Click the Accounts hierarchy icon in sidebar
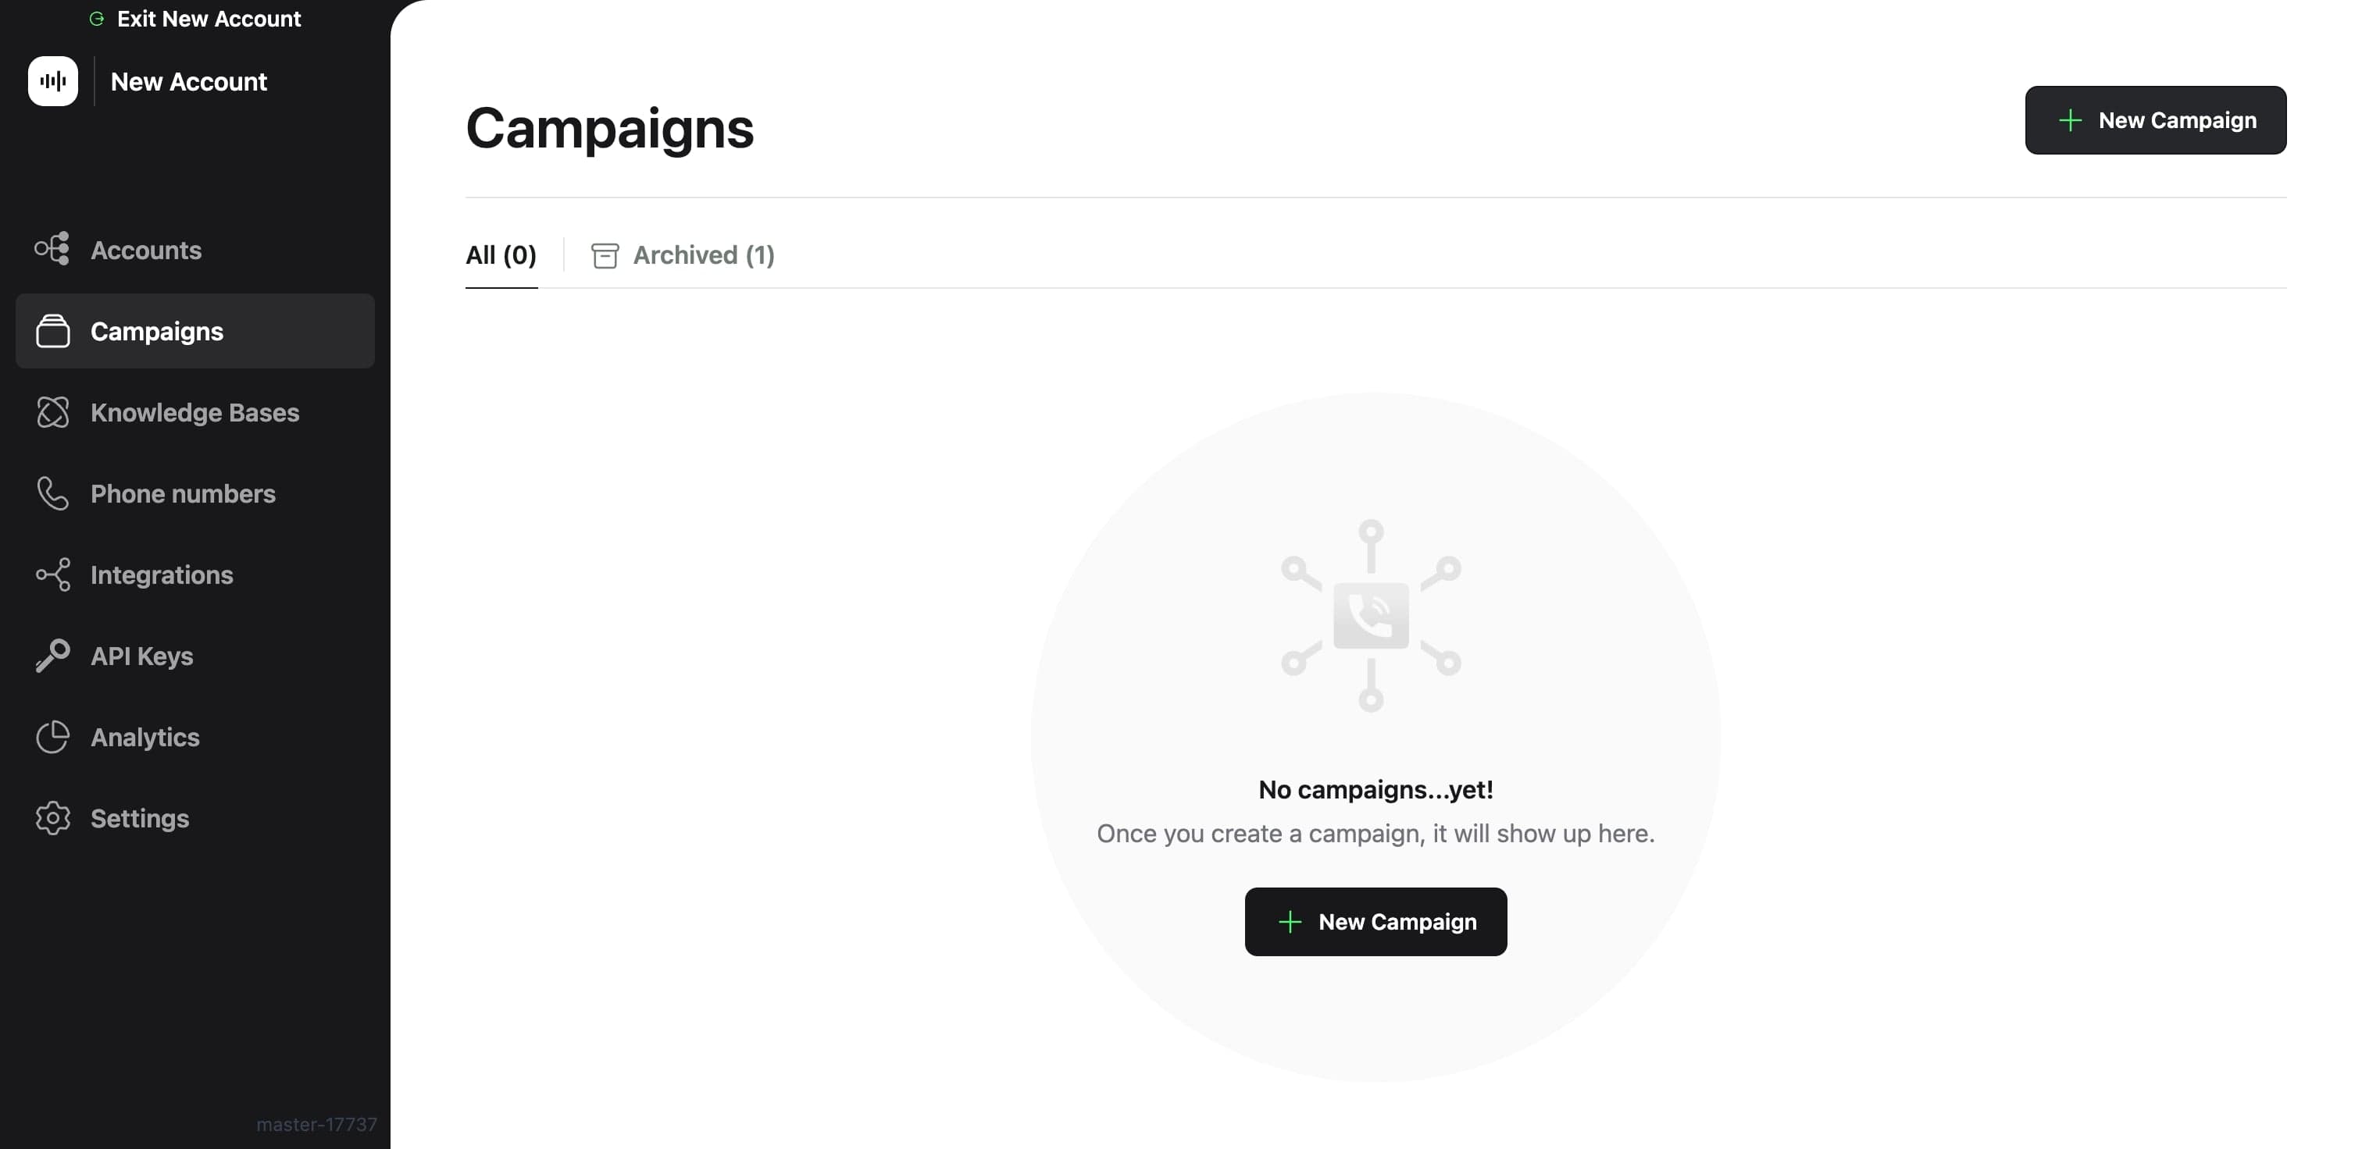This screenshot has width=2362, height=1149. (52, 249)
